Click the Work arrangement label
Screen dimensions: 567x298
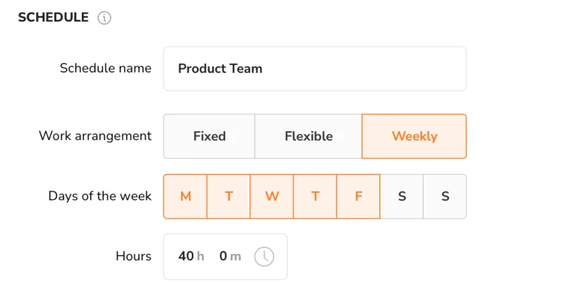pyautogui.click(x=95, y=136)
